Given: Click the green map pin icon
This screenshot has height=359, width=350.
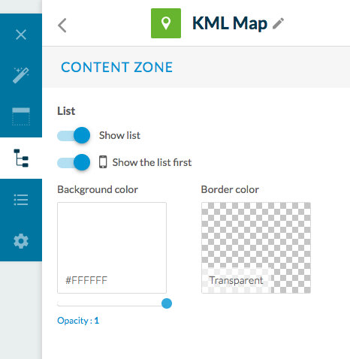Looking at the screenshot, I should pos(166,23).
